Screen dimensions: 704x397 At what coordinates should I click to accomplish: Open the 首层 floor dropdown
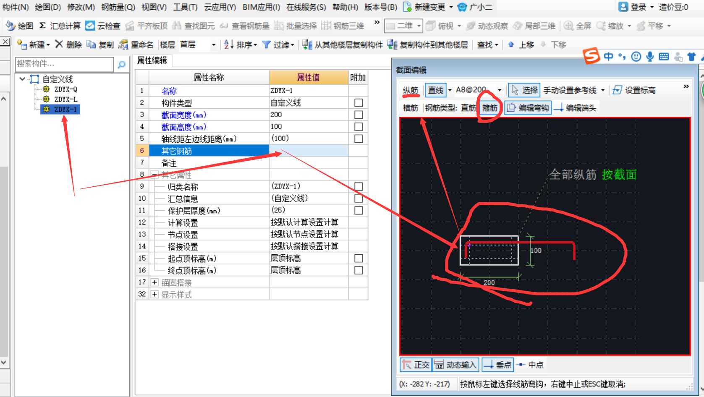pyautogui.click(x=214, y=45)
